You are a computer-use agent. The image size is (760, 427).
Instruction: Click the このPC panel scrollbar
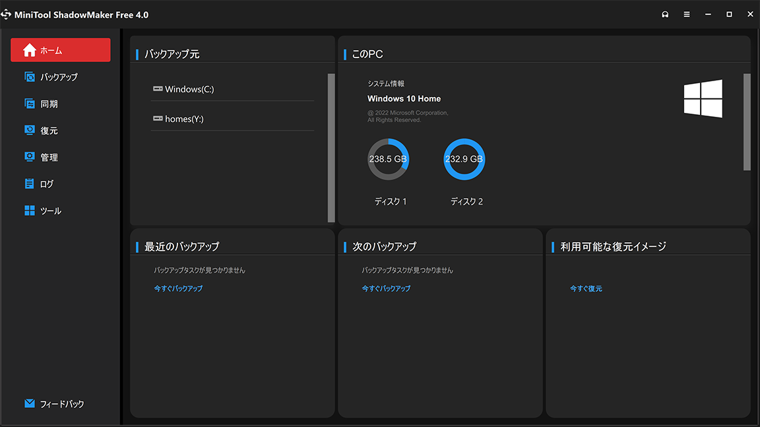(747, 122)
